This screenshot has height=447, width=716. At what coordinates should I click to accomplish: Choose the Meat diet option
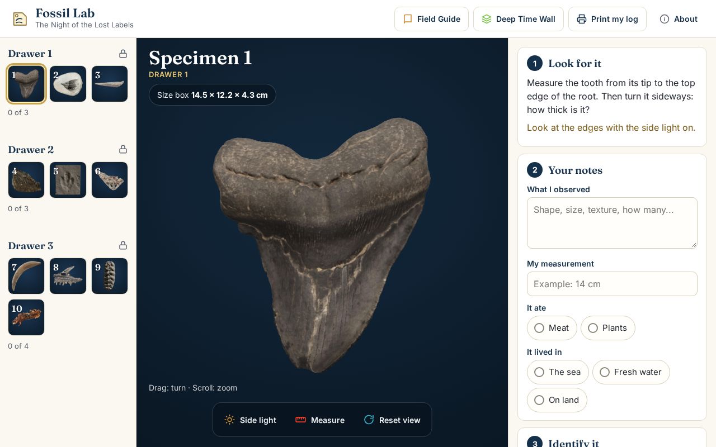click(552, 328)
